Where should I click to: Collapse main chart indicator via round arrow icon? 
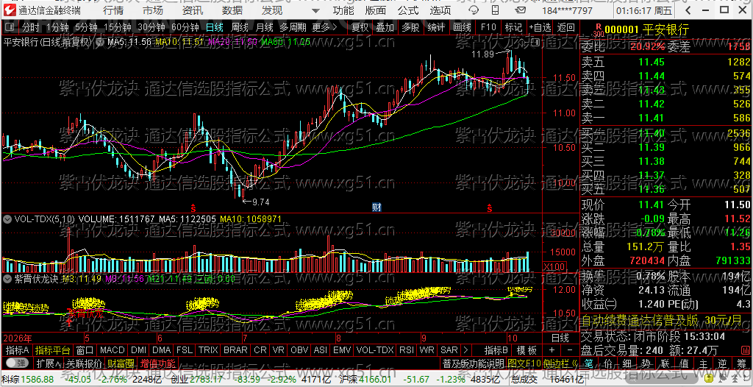pos(101,43)
